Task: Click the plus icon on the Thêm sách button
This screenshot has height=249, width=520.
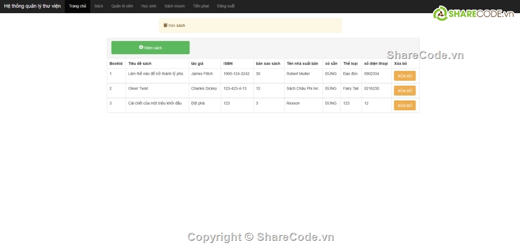Action: 141,48
